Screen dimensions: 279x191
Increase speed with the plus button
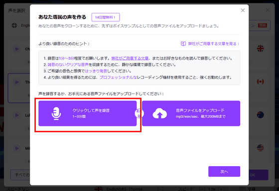[x=221, y=189]
